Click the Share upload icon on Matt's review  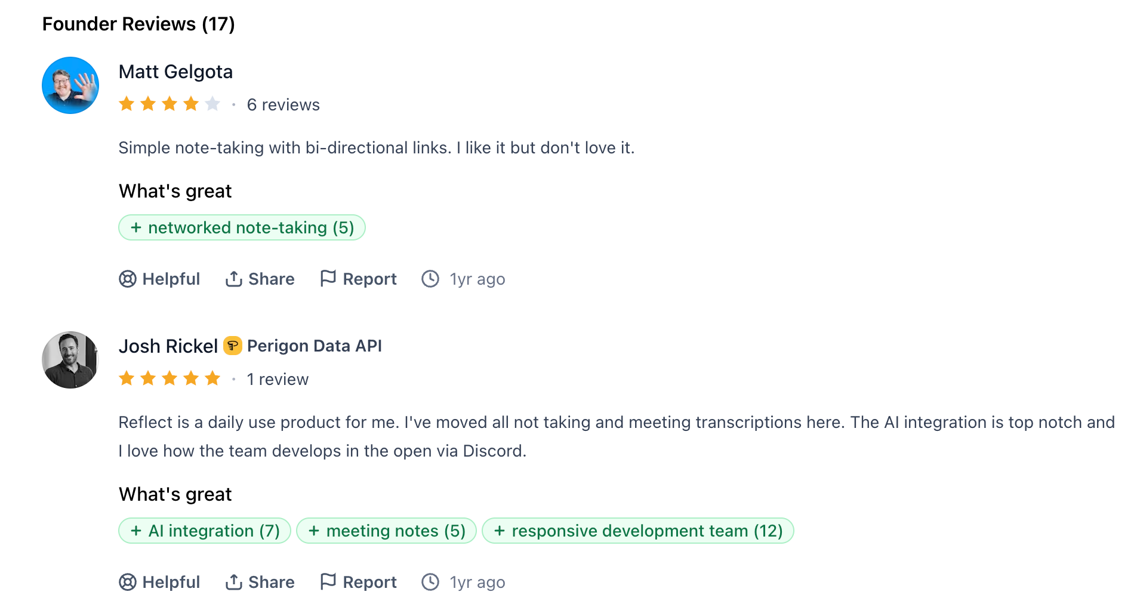tap(233, 279)
